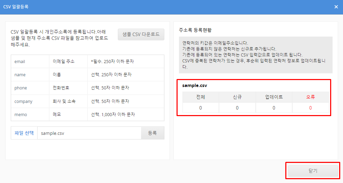This screenshot has width=343, height=183.
Task: Click the bold sample.csv heading in status panel
Action: (x=195, y=85)
